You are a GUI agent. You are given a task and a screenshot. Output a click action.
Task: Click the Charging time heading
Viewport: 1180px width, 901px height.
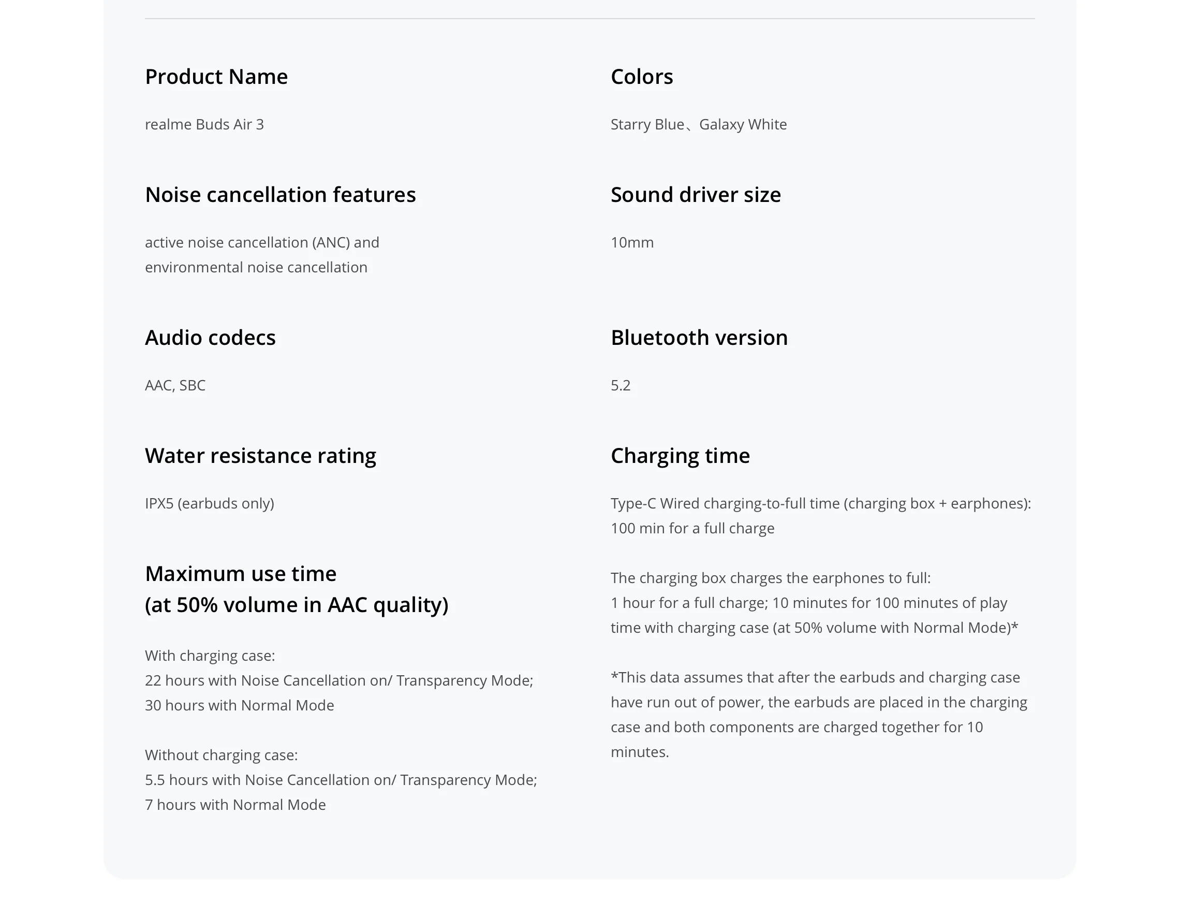click(x=680, y=456)
